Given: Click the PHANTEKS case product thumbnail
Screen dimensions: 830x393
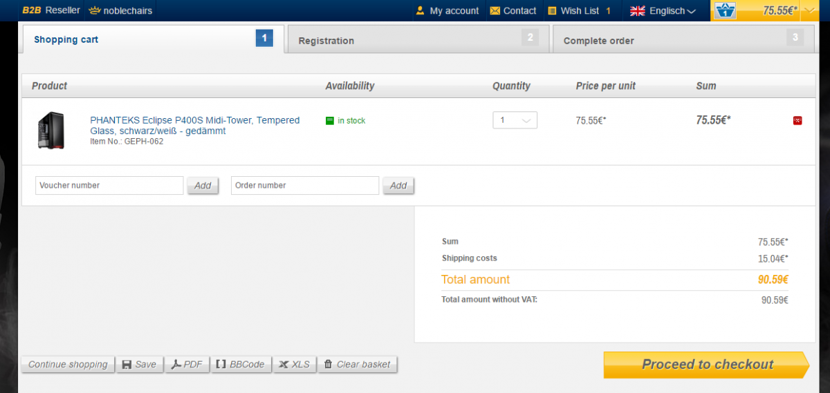Looking at the screenshot, I should pyautogui.click(x=51, y=131).
